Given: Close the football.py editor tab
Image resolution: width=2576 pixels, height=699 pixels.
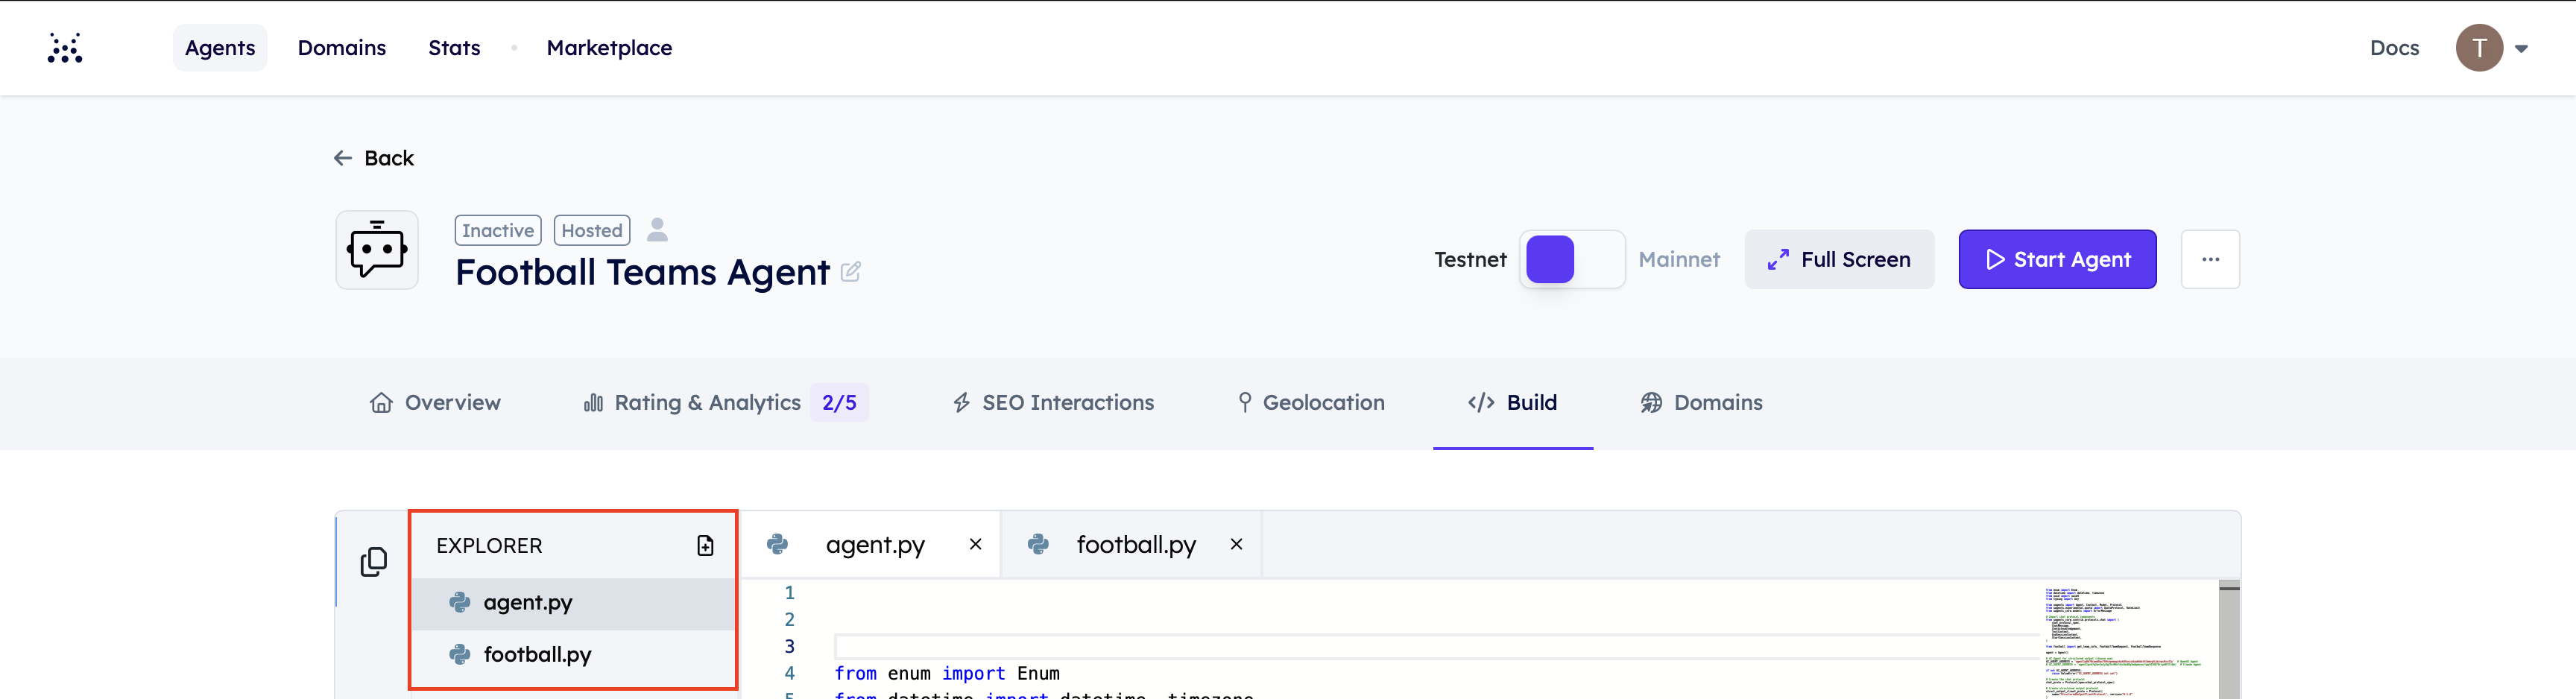Looking at the screenshot, I should tap(1236, 544).
